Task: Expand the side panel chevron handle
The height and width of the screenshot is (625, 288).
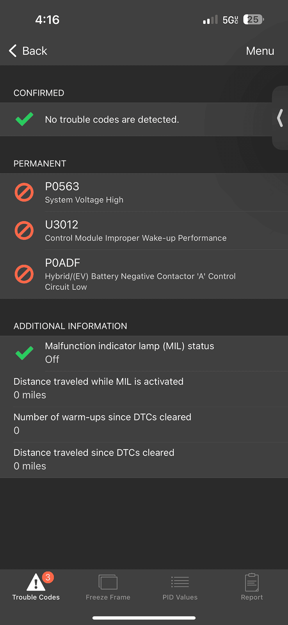Action: 280,118
